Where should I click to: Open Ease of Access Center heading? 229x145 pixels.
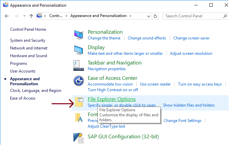pyautogui.click(x=112, y=78)
